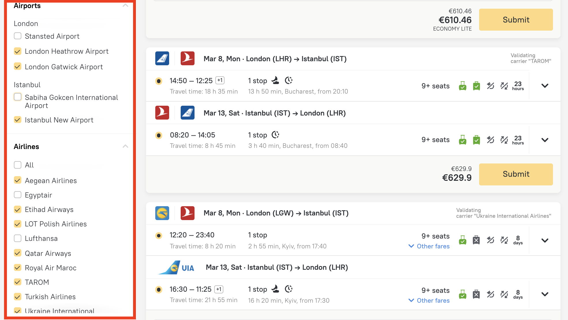Click layover clock icon on 16:30 flight
The width and height of the screenshot is (568, 320).
point(289,289)
